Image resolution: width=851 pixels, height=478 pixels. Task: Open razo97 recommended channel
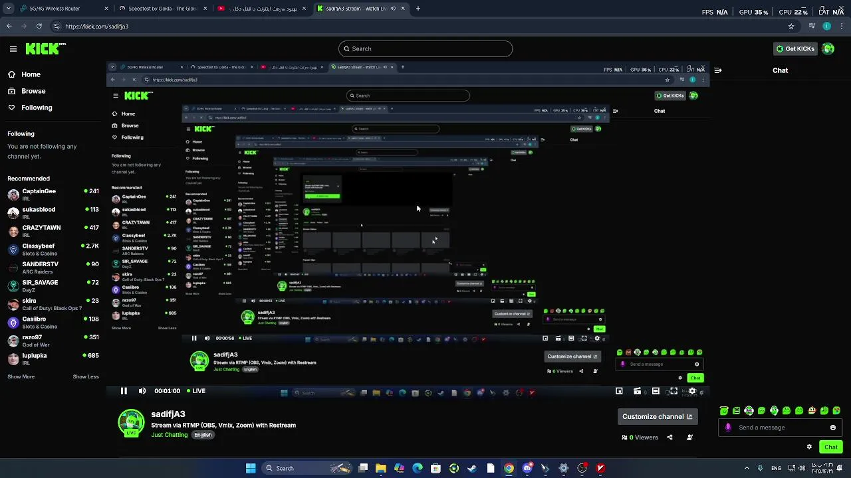(53, 340)
